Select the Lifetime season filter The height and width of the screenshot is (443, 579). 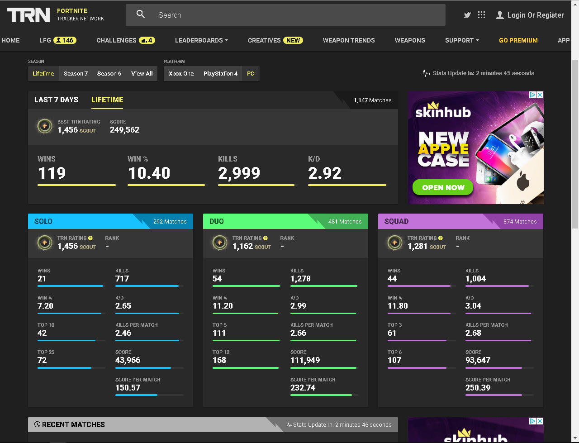tap(43, 73)
